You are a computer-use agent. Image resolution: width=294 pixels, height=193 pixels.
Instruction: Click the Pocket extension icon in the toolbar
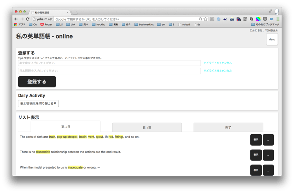click(265, 19)
